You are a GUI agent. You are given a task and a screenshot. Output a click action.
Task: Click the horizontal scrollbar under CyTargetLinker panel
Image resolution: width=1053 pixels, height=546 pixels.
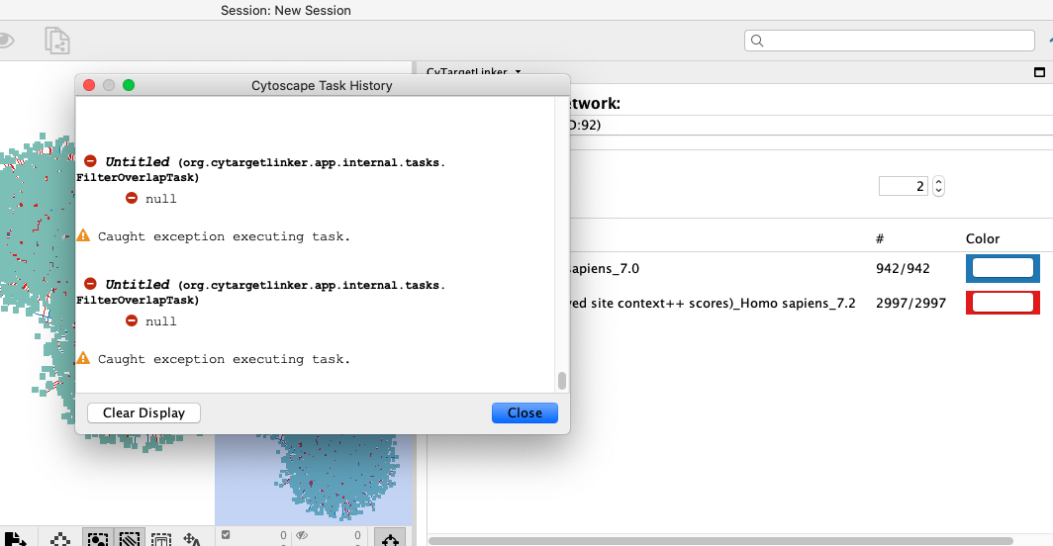pos(720,541)
